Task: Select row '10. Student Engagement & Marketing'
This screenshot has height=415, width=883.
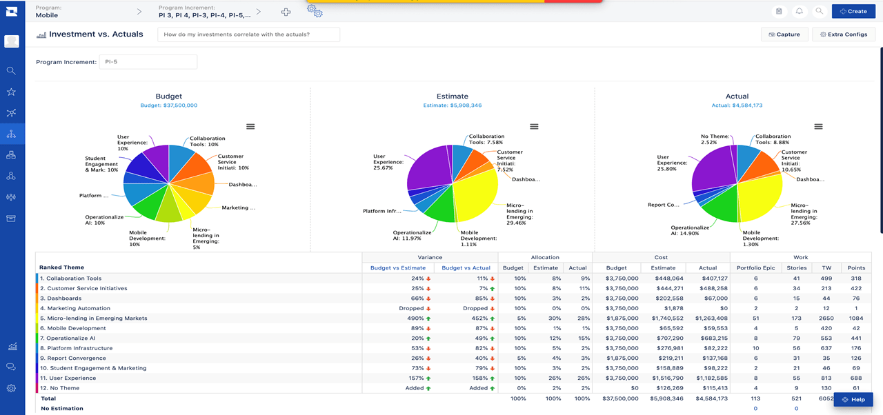Action: coord(454,368)
